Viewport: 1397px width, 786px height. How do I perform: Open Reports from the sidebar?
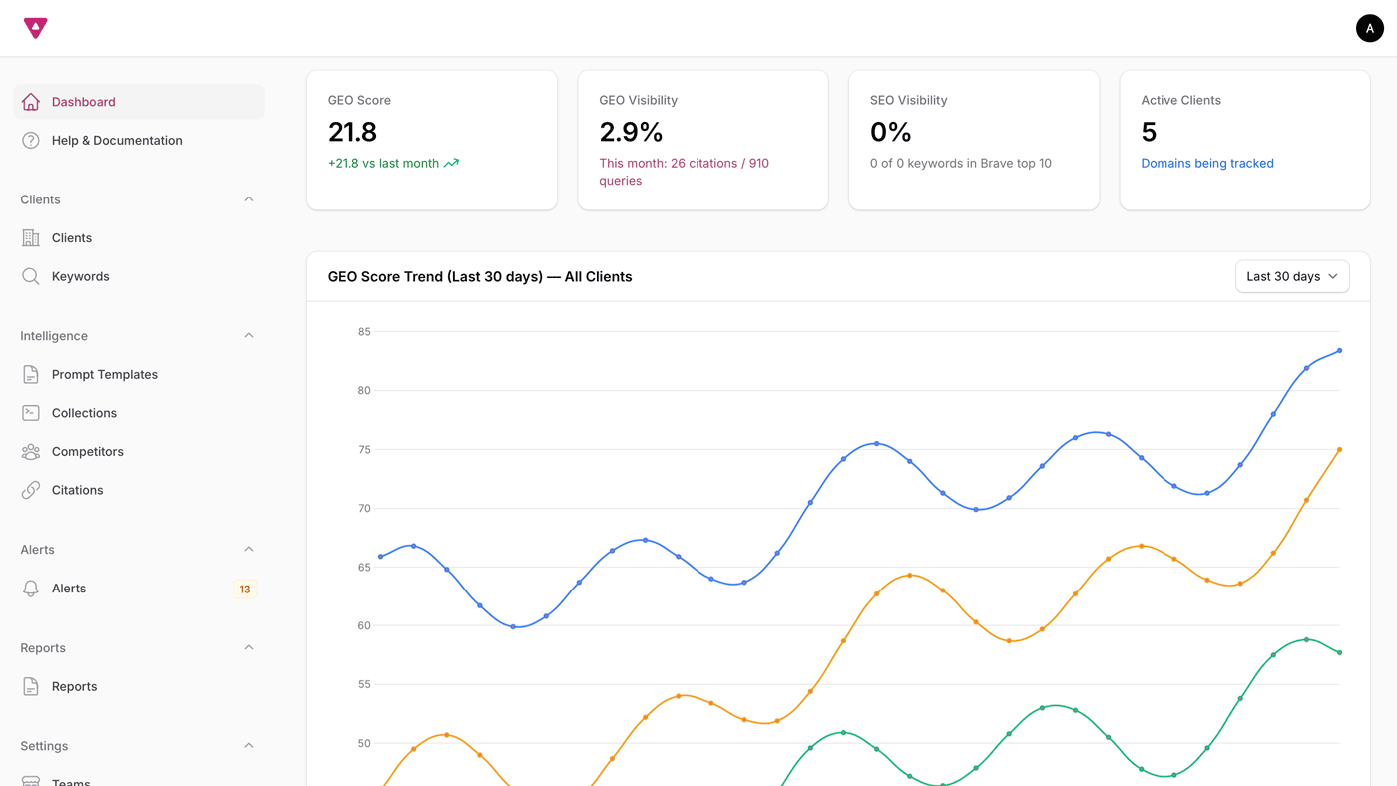[74, 686]
